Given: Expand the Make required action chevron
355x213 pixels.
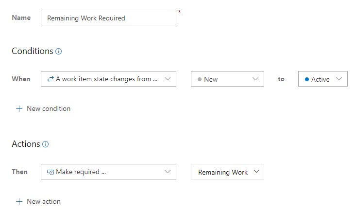Looking at the screenshot, I should click(168, 172).
